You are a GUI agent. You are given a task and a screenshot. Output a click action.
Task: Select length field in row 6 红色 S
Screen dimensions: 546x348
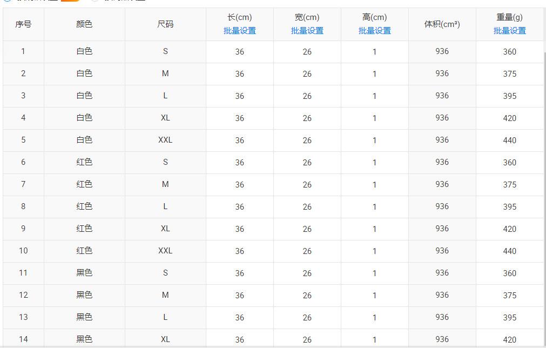[x=240, y=163]
